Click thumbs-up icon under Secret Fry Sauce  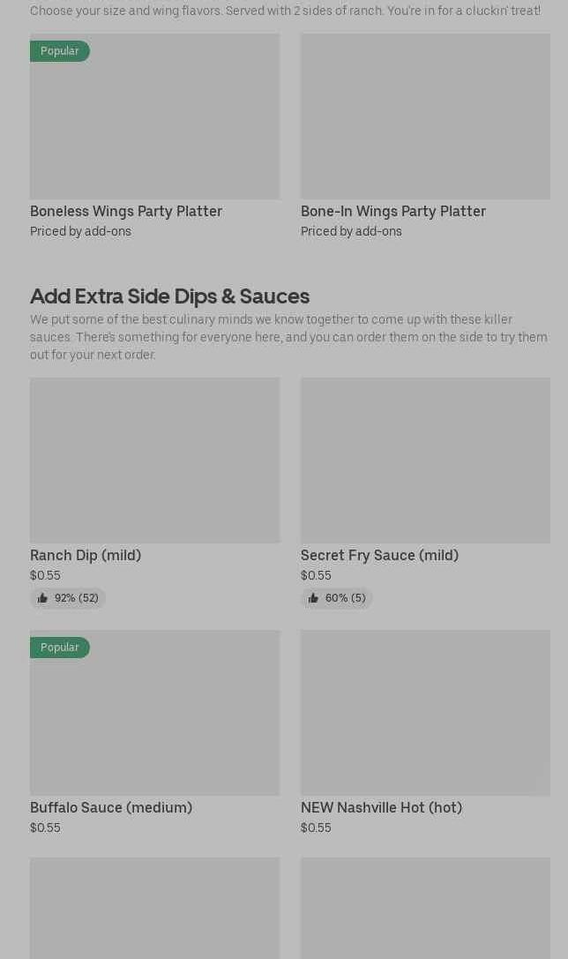[313, 598]
